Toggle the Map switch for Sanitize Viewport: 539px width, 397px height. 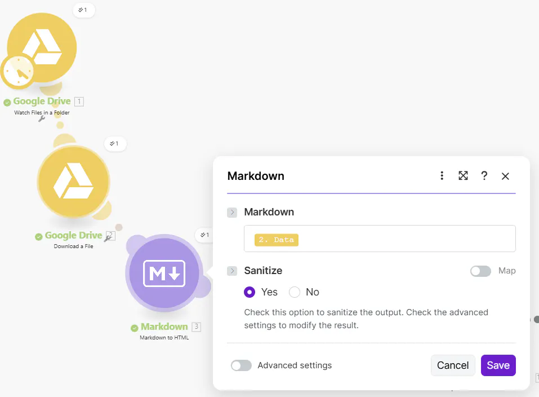click(480, 271)
